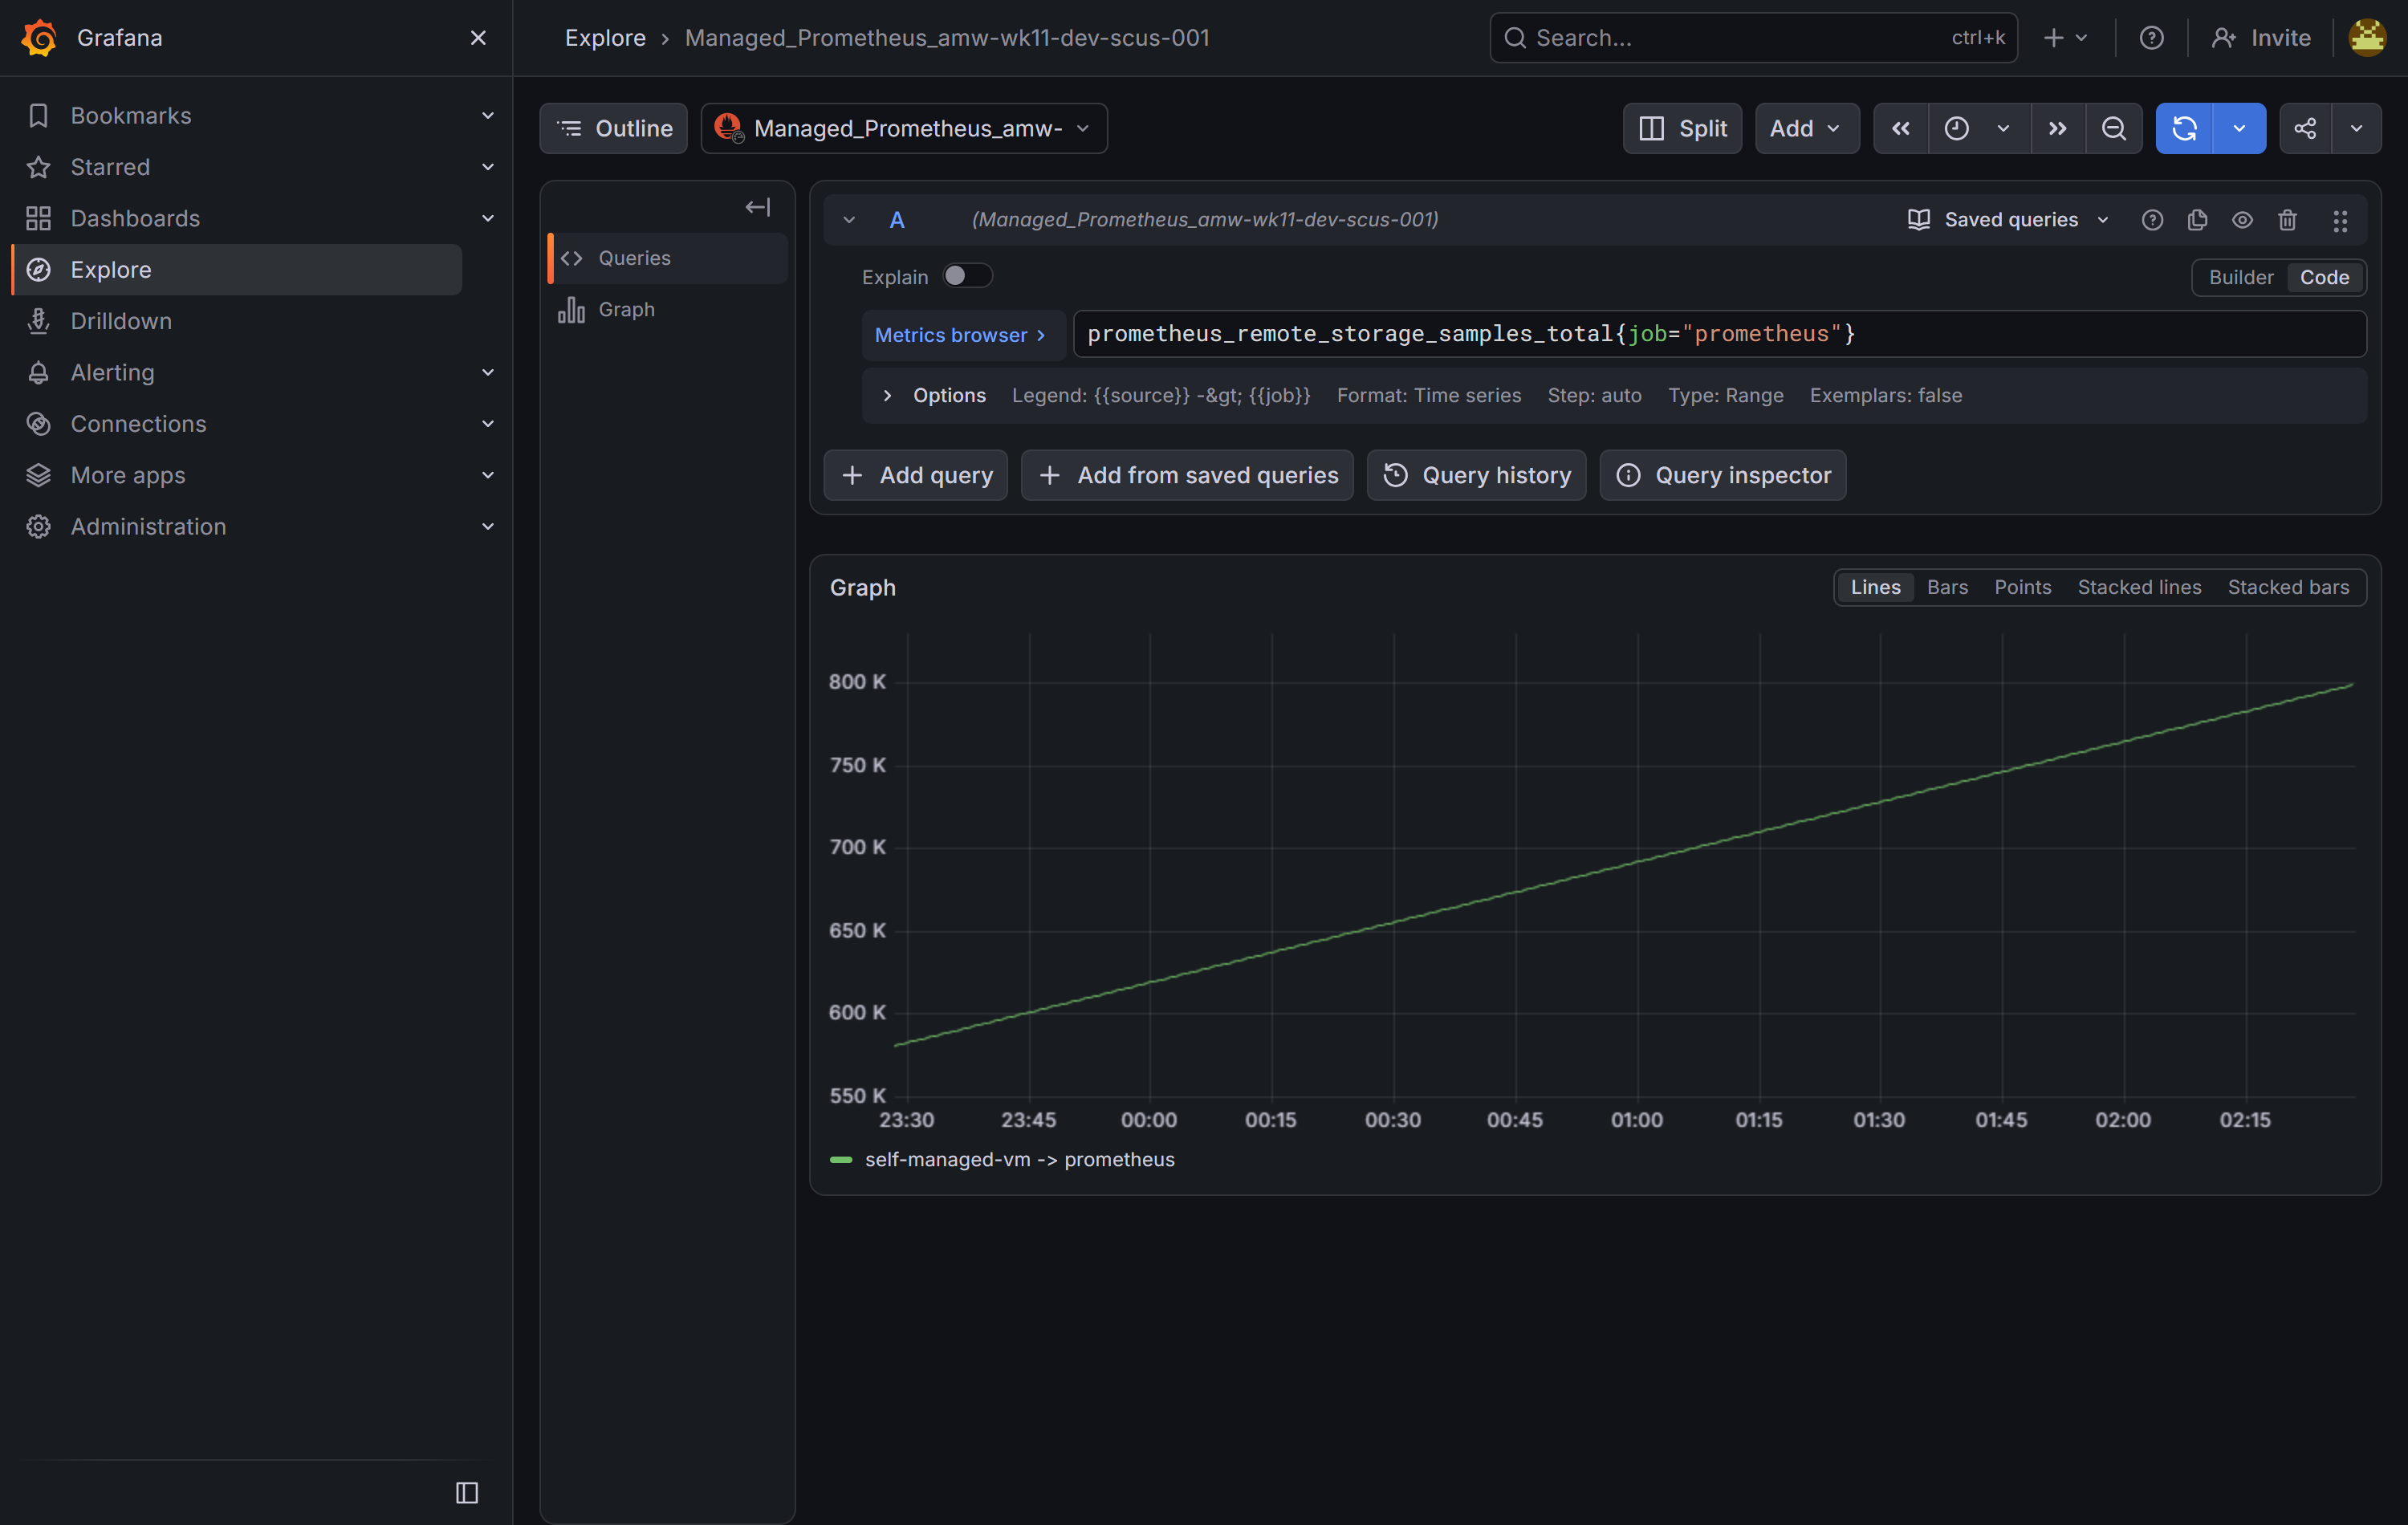Click Add query button
2408x1525 pixels.
coord(915,475)
